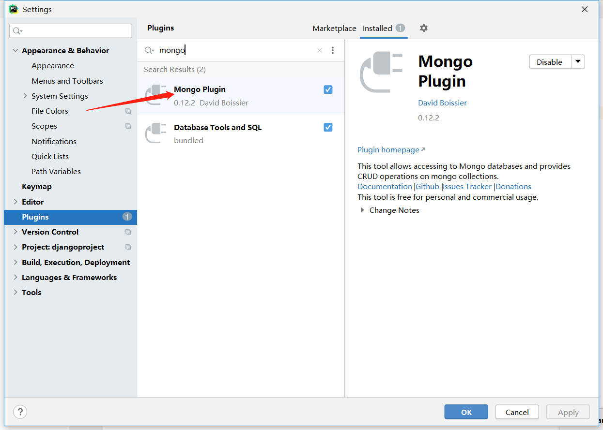Screen dimensions: 603x430
Task: Click the OK button
Action: (466, 412)
